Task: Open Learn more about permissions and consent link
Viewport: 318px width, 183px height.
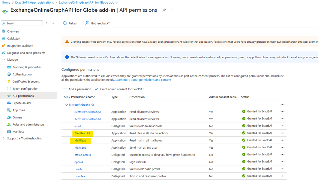Action: (x=143, y=80)
